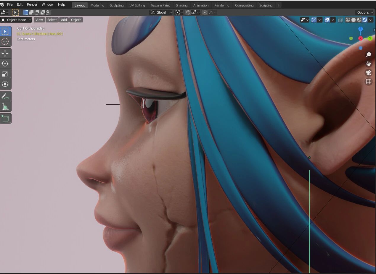
Task: Select the Annotate tool
Action: pos(5,96)
